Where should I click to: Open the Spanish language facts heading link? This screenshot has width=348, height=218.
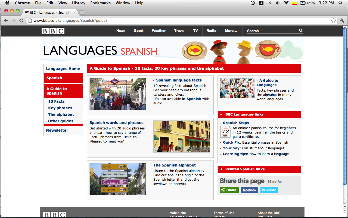pos(179,80)
